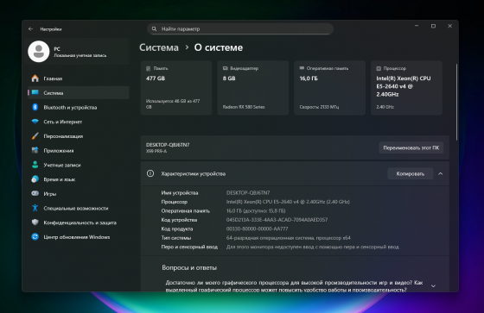The width and height of the screenshot is (484, 313).
Task: Click the Сеть и Интернет Wi-Fi icon
Action: pyautogui.click(x=35, y=122)
